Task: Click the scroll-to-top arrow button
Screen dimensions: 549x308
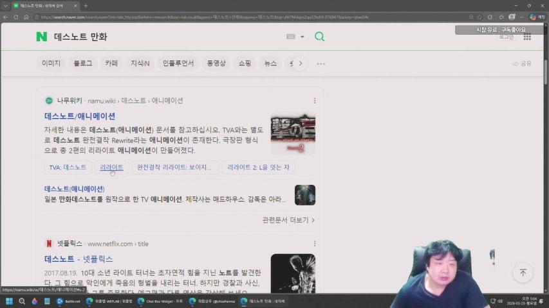Action: click(523, 272)
